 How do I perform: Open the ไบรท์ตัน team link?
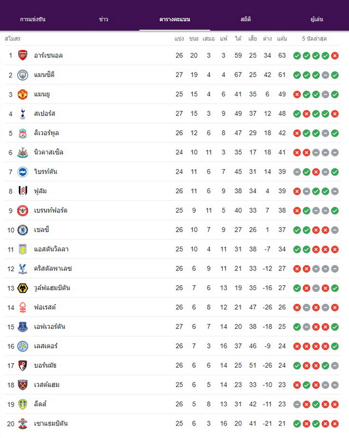coord(45,171)
